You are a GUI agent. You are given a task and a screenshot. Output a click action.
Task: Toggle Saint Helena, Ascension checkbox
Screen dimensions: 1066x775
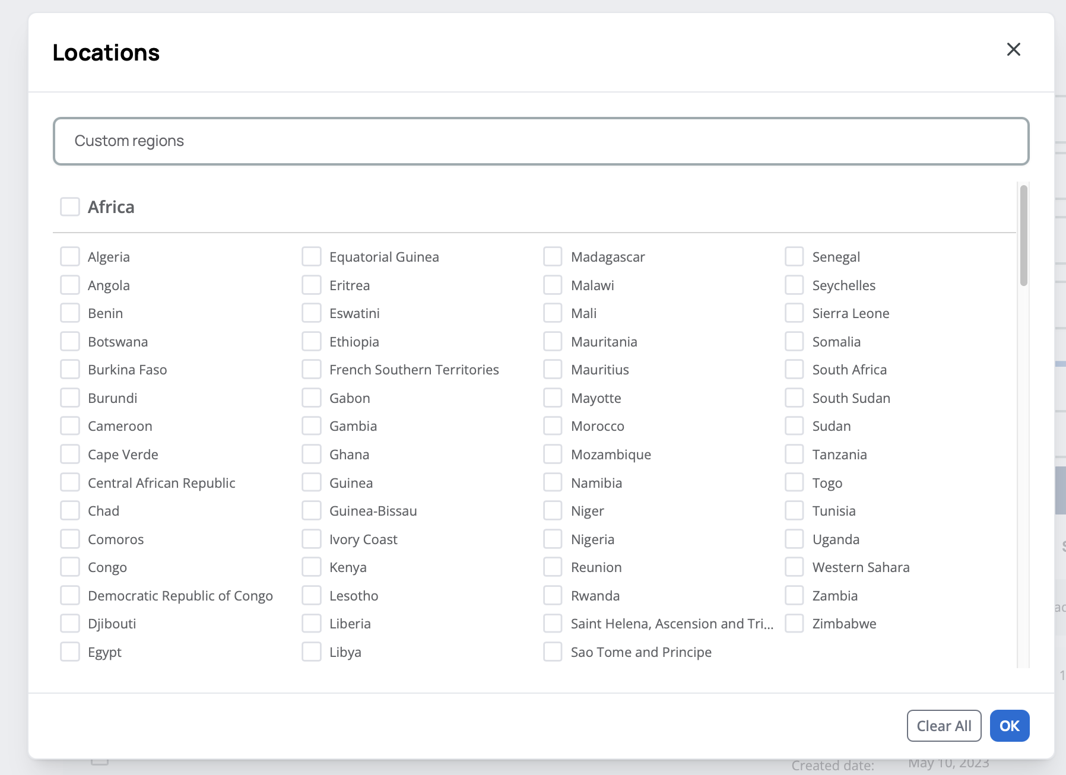pyautogui.click(x=553, y=624)
